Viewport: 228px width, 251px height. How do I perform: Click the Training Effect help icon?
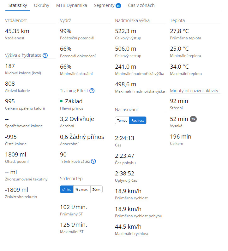(92, 91)
